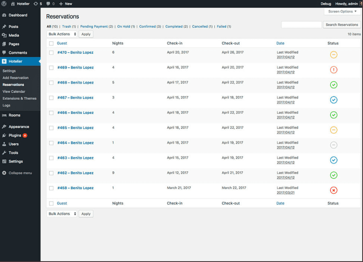
Task: Click the 2017/03/21 date for reservation #458
Action: pyautogui.click(x=285, y=193)
